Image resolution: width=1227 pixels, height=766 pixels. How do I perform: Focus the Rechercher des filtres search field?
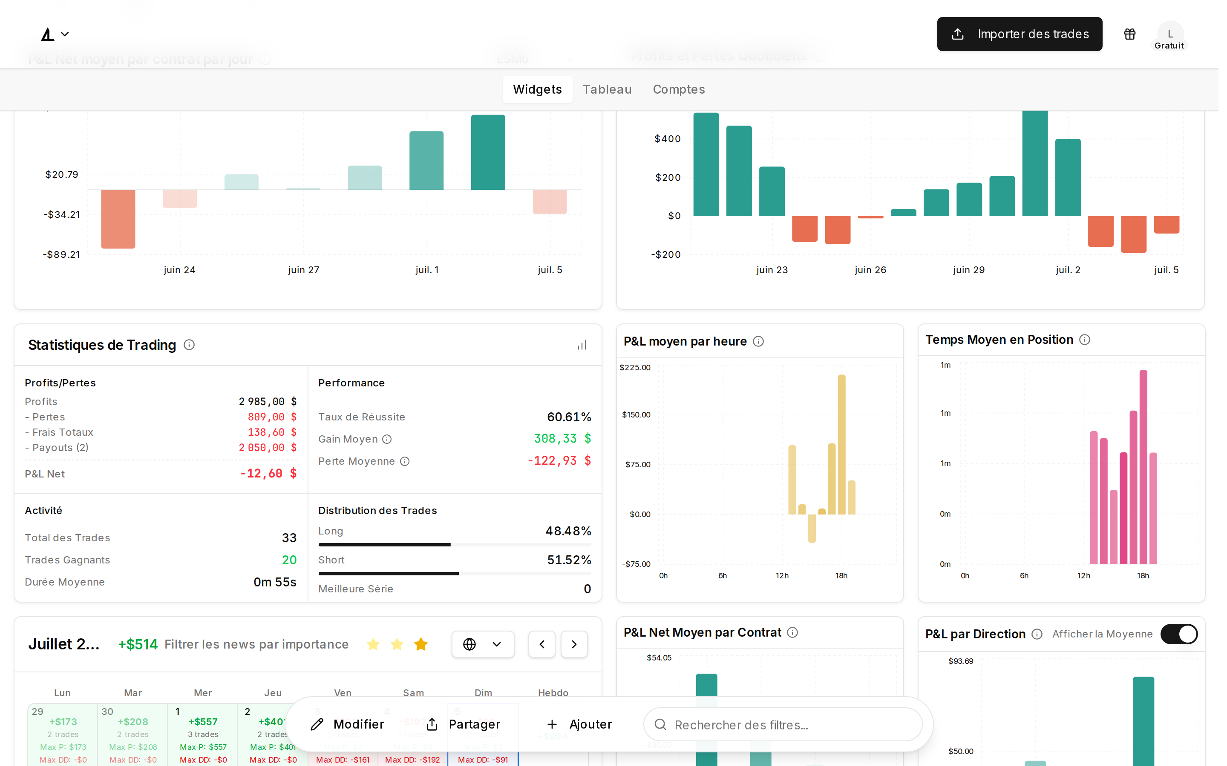pyautogui.click(x=783, y=725)
